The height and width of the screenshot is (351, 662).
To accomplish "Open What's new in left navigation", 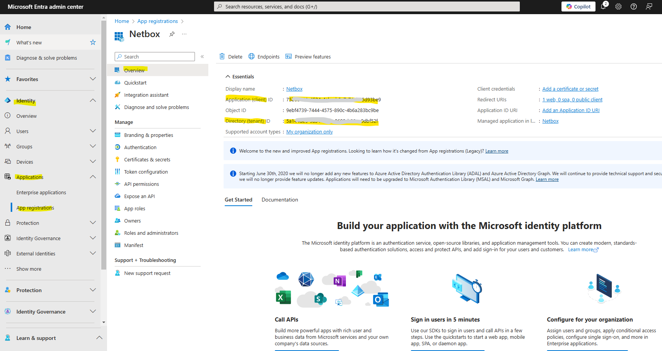I will coord(29,42).
